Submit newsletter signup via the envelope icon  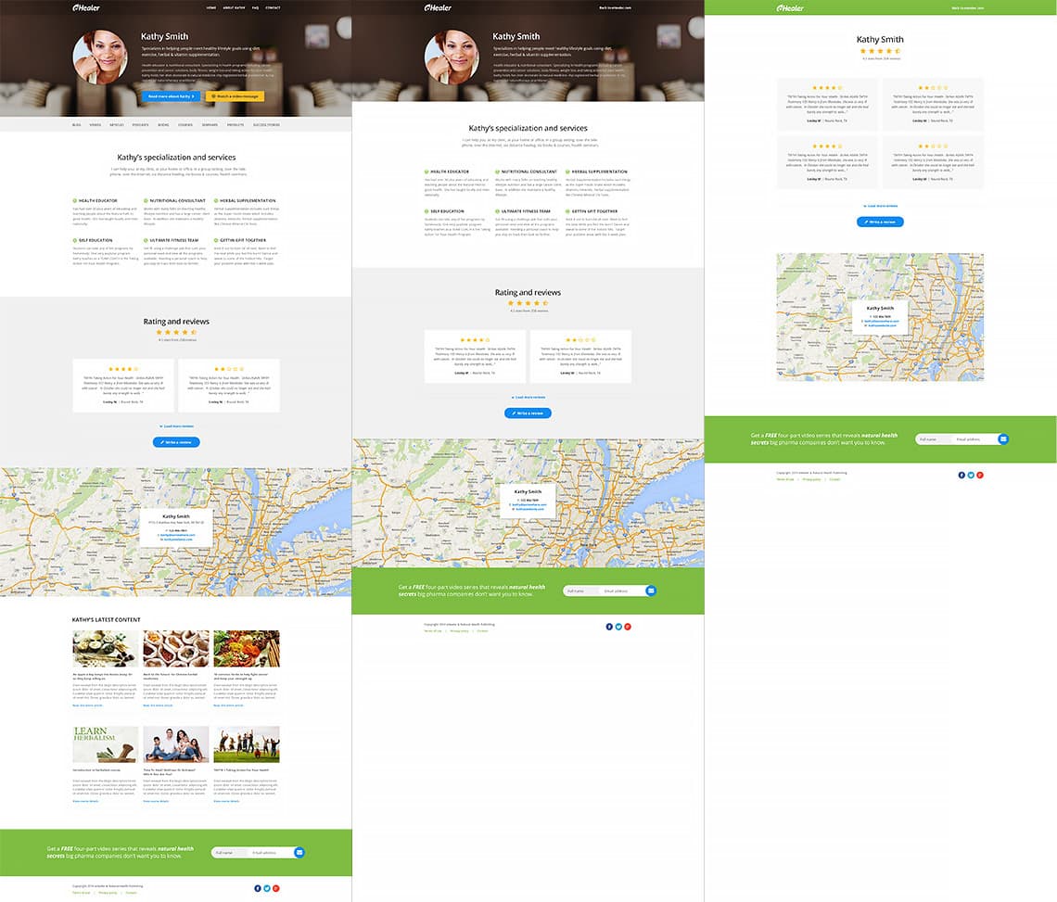299,852
